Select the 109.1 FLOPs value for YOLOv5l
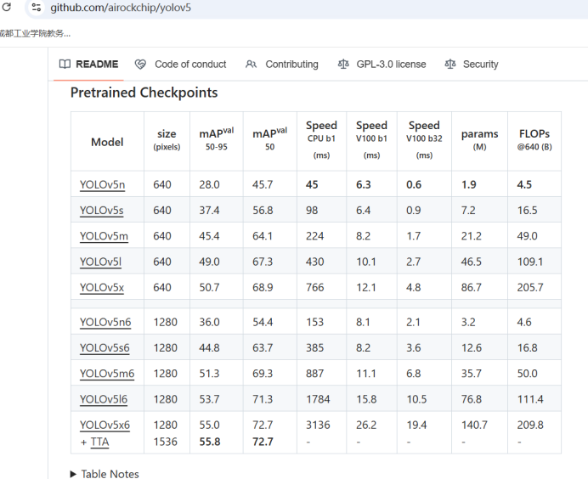This screenshot has height=479, width=588. 530,262
